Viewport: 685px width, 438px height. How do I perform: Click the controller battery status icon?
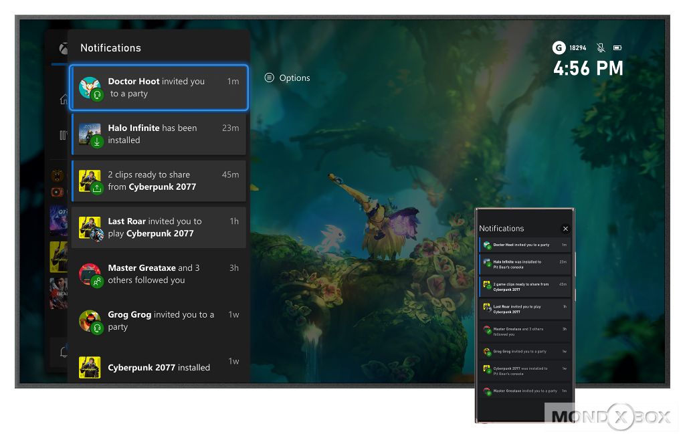pyautogui.click(x=617, y=48)
